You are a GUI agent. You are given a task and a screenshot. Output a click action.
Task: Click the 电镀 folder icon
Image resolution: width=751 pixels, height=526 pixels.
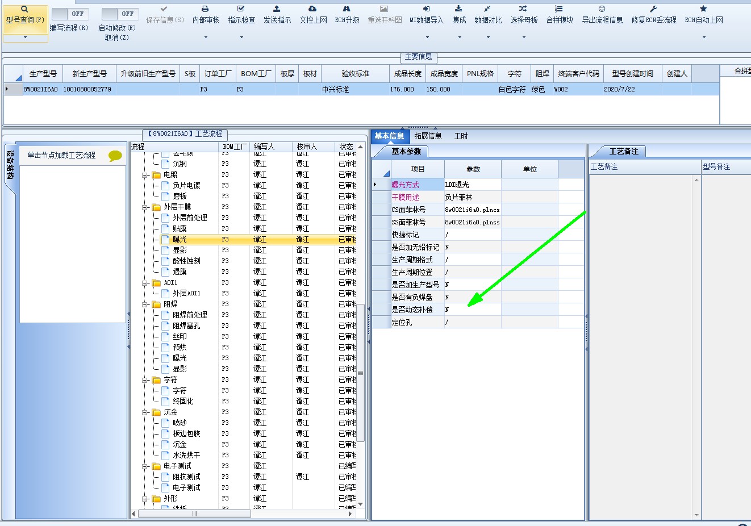pos(156,174)
